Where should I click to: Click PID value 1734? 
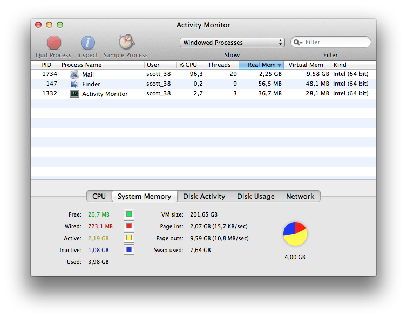coord(50,74)
